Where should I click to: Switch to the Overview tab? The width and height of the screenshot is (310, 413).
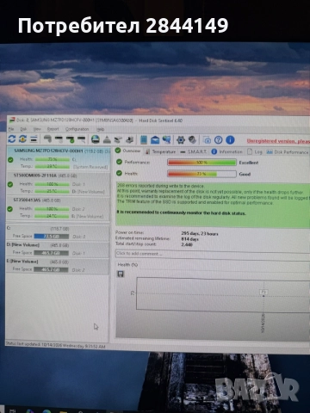point(128,151)
